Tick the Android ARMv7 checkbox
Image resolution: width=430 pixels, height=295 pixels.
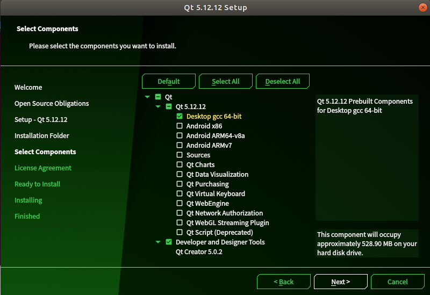180,145
